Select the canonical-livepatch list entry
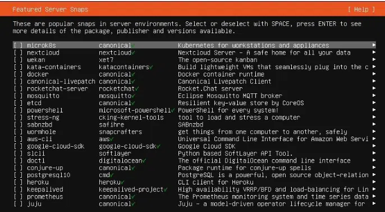385x212 pixels. click(194, 82)
